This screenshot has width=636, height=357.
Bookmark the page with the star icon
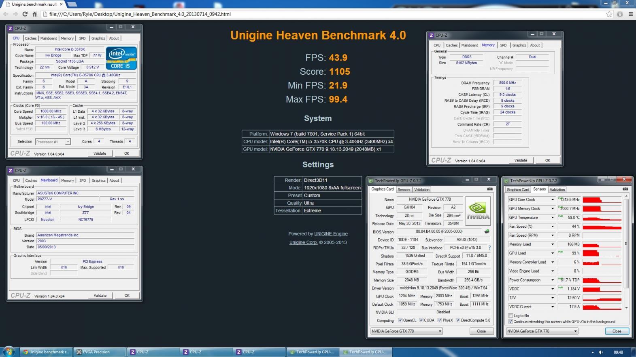[x=609, y=14]
